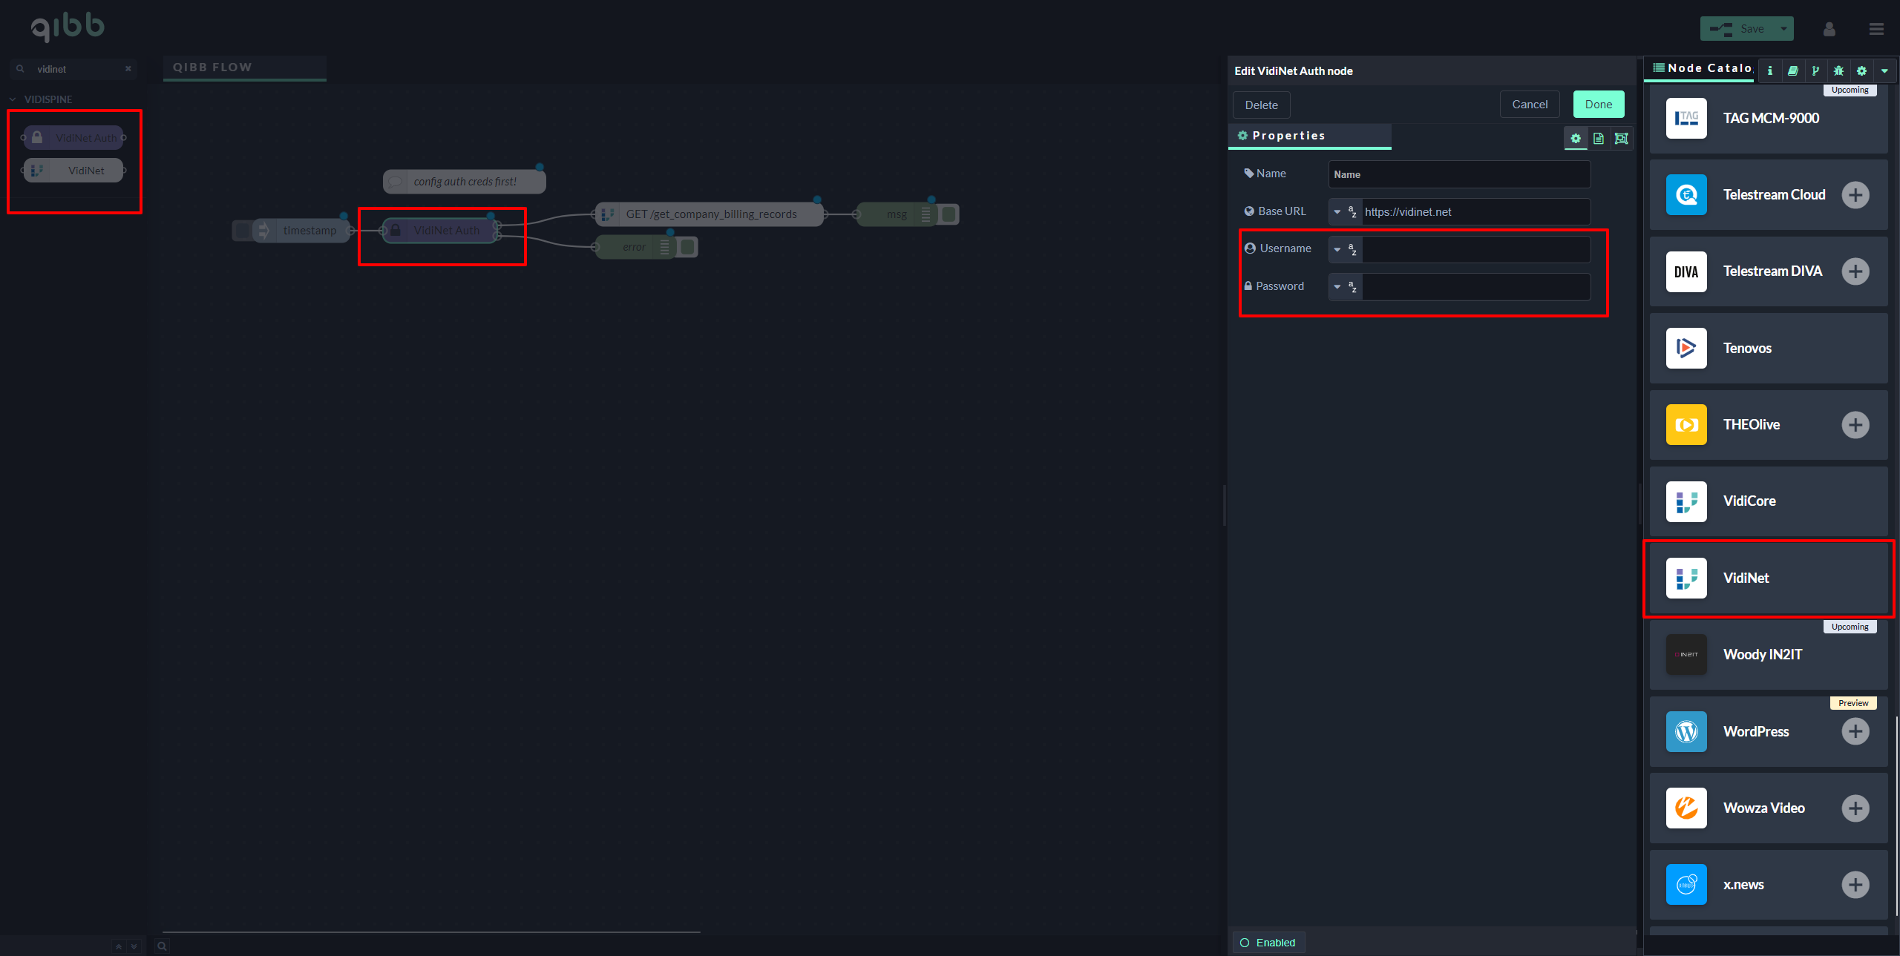Image resolution: width=1900 pixels, height=956 pixels.
Task: Click the plus icon next to THEOlive
Action: click(1855, 425)
